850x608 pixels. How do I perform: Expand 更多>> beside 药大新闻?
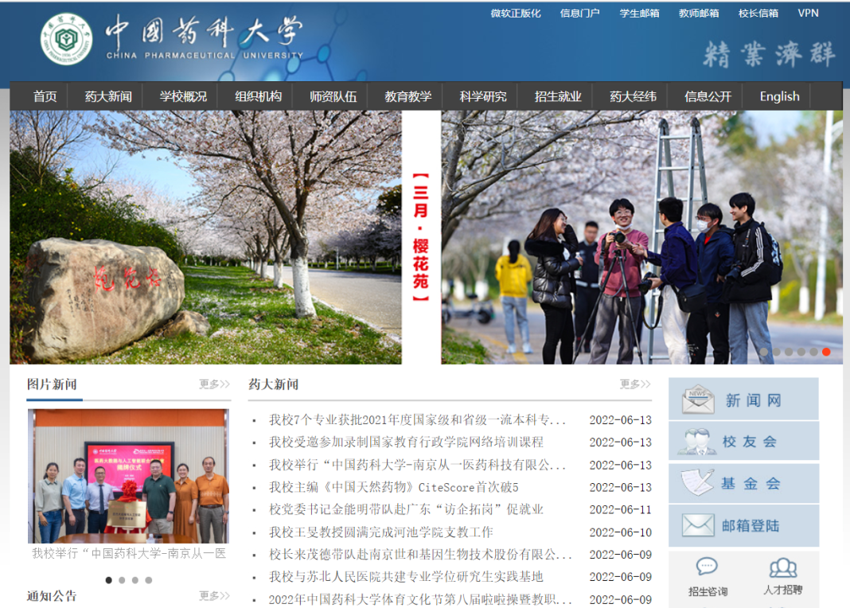(x=635, y=384)
